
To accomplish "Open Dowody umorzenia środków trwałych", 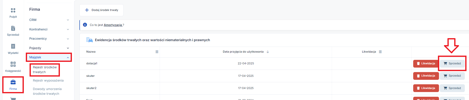I will [47, 91].
